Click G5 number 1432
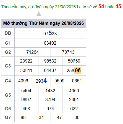 [50, 91]
